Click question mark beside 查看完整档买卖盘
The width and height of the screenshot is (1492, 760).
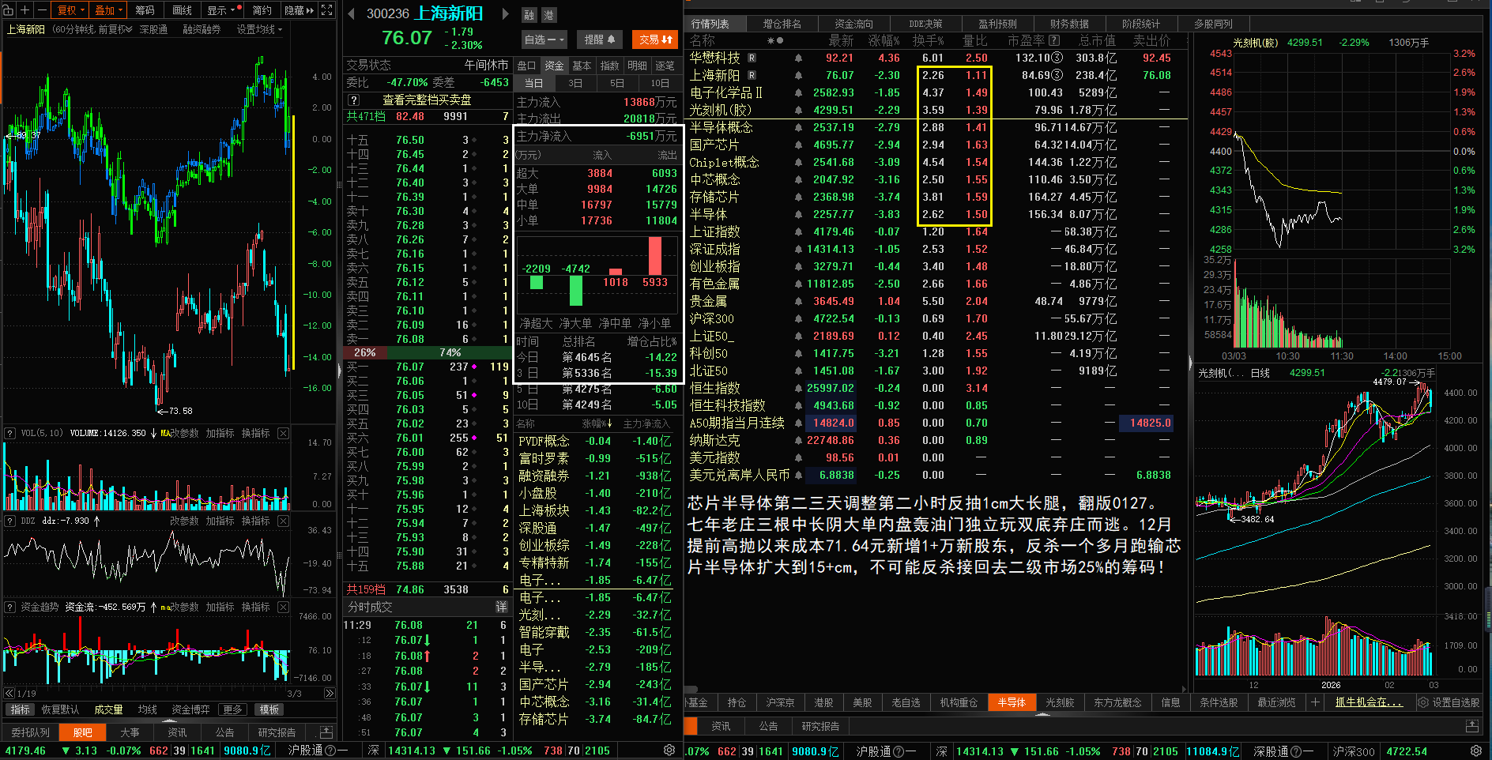pos(354,100)
